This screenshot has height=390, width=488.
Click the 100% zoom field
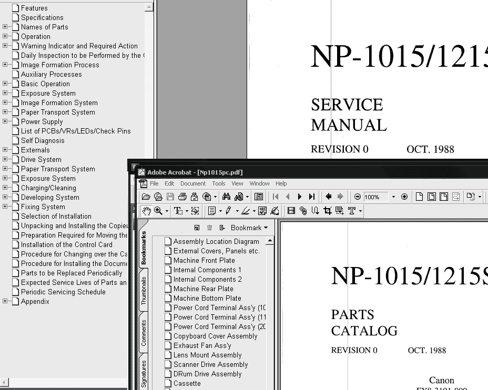375,197
